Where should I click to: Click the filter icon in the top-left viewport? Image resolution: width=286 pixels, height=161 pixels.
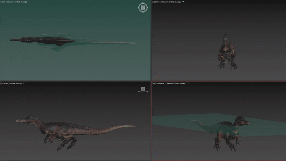click(29, 2)
